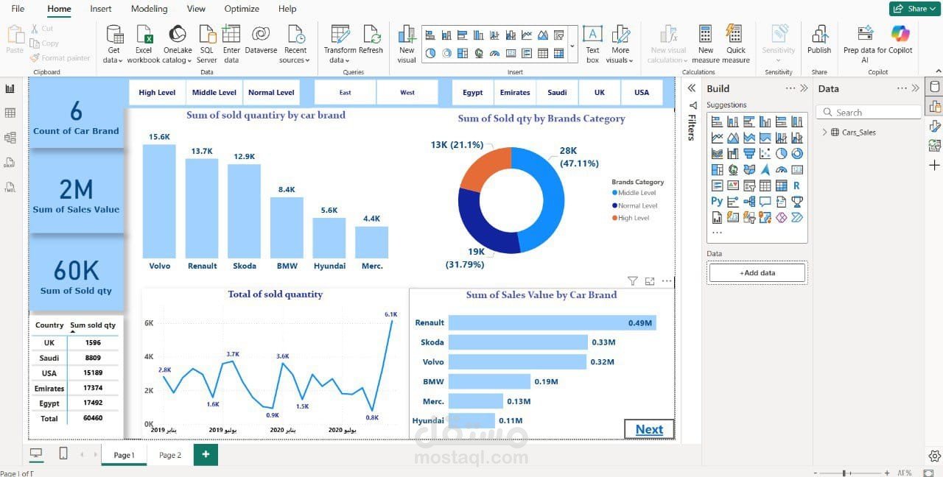This screenshot has width=943, height=477.
Task: Click the Share button
Action: pyautogui.click(x=914, y=9)
